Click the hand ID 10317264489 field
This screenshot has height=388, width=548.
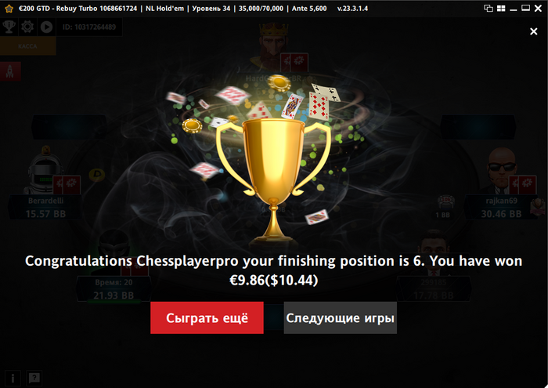(x=89, y=27)
